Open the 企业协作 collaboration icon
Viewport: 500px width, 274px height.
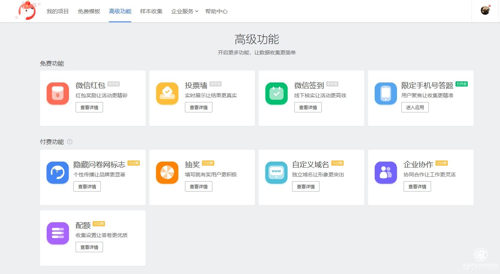pos(385,172)
